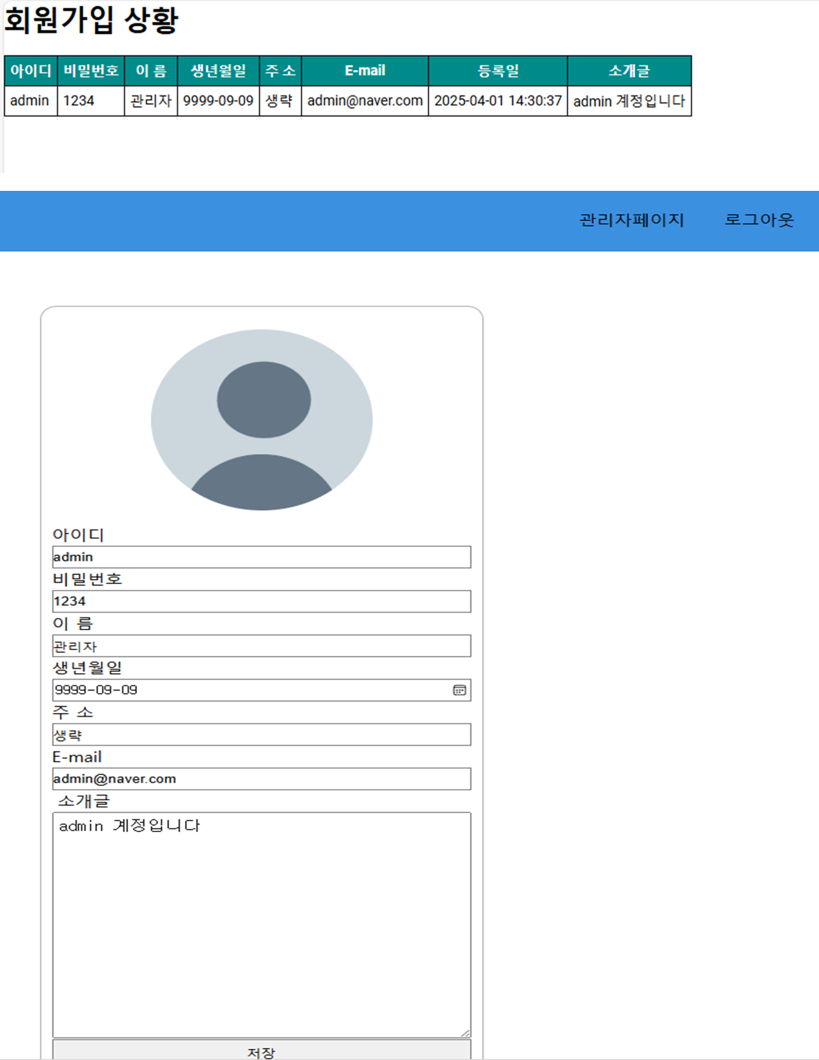Screen dimensions: 819x1060
Task: Focus the 비밀번호 input containing 1234
Action: click(262, 601)
